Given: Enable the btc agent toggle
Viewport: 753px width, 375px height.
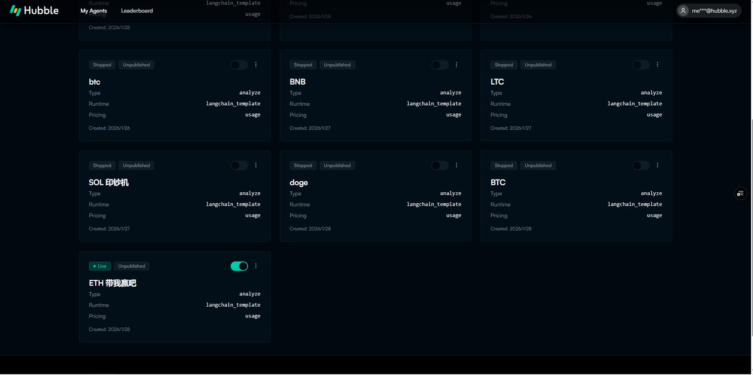Looking at the screenshot, I should point(239,64).
